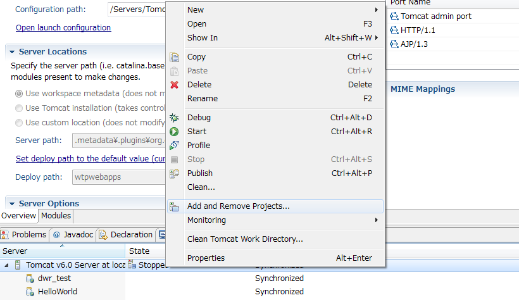Switch to the Overview tab
Screen dimensions: 519x300
[18, 216]
